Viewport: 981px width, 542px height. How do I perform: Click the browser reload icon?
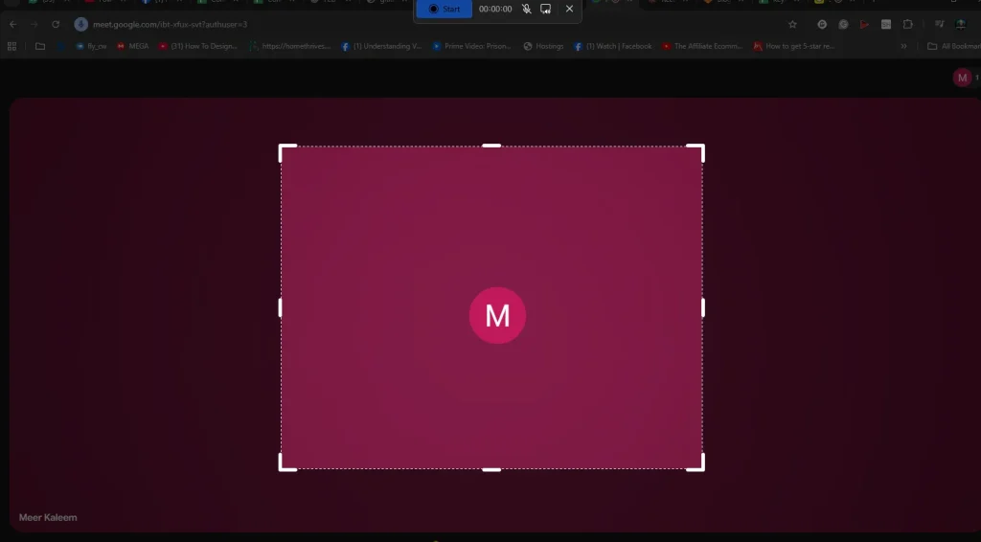[x=56, y=24]
